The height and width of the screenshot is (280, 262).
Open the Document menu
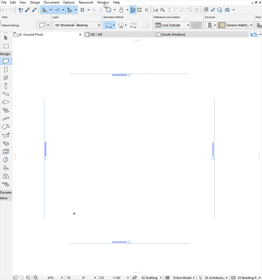click(51, 2)
